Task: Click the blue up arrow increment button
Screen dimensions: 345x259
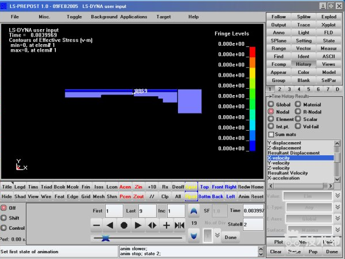Action: (193, 211)
